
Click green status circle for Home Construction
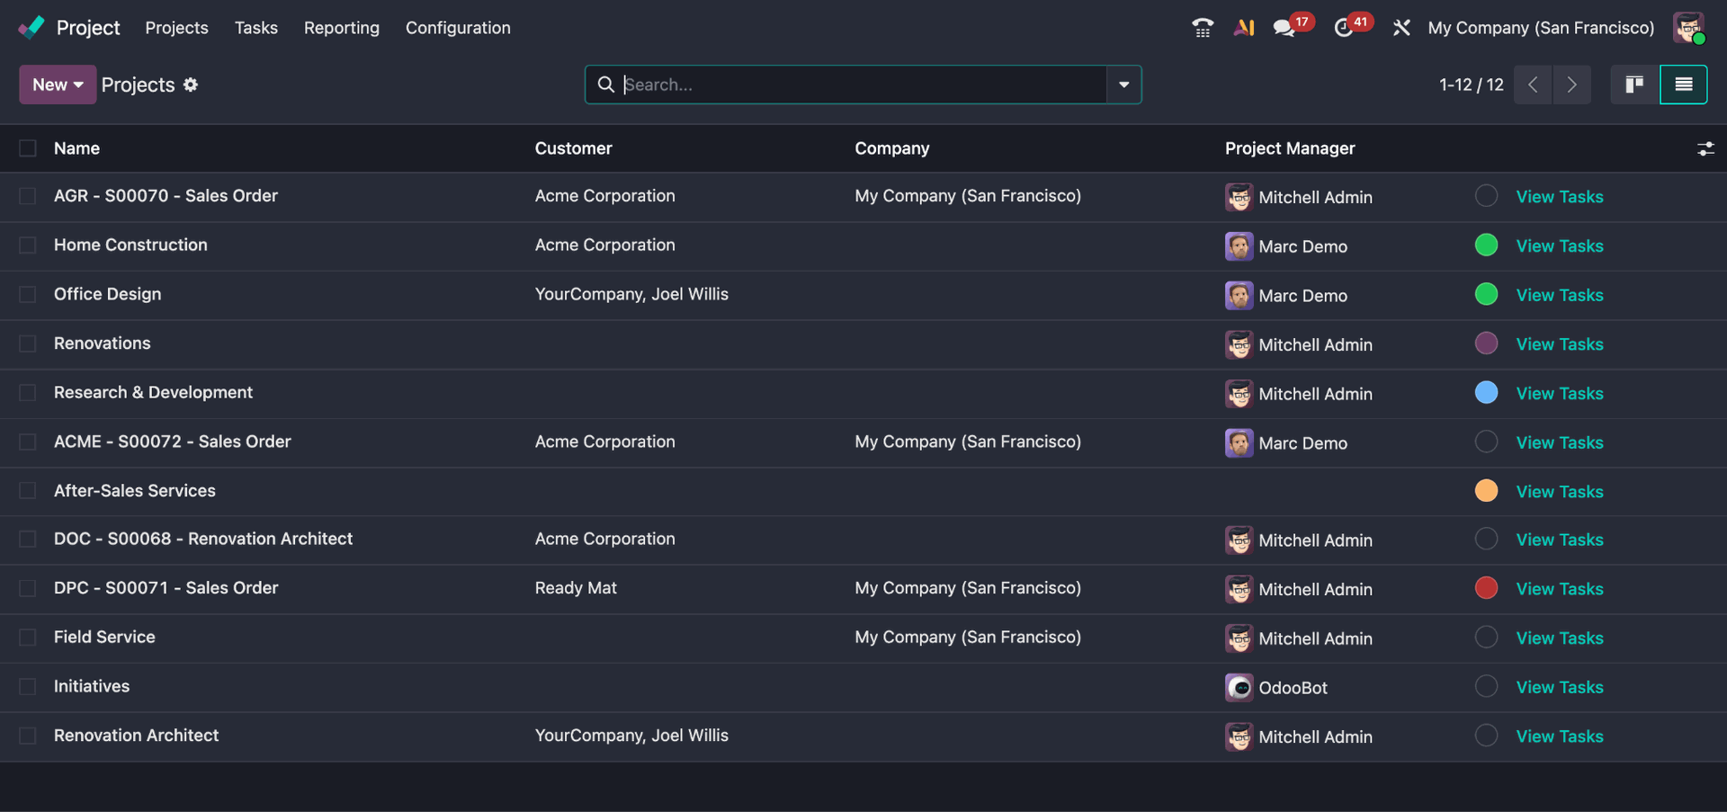pos(1486,245)
